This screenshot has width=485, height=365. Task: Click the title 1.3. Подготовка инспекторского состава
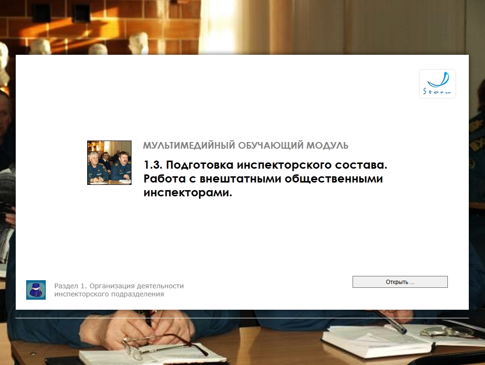(265, 165)
